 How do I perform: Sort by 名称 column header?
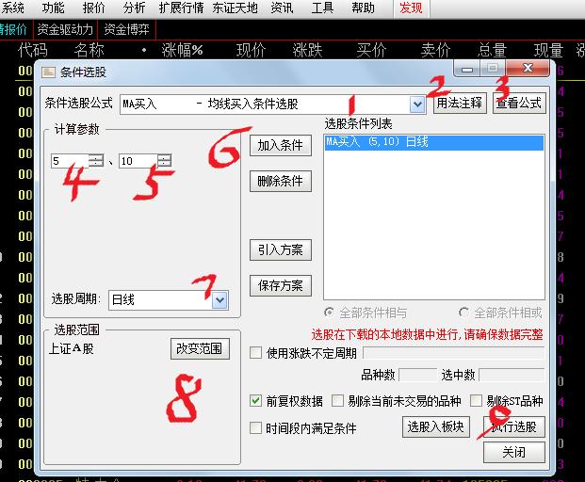coord(89,50)
